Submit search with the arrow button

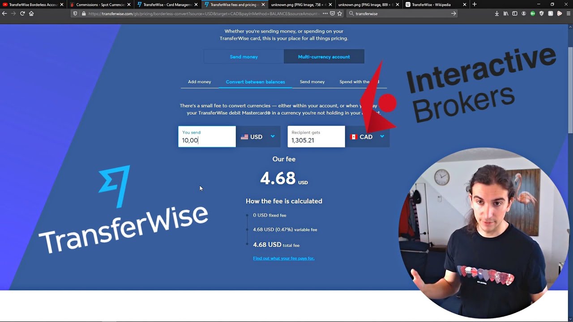(x=453, y=13)
